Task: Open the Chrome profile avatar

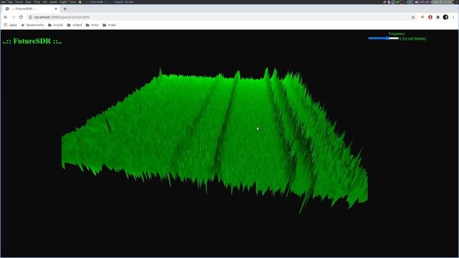Action: pos(445,17)
